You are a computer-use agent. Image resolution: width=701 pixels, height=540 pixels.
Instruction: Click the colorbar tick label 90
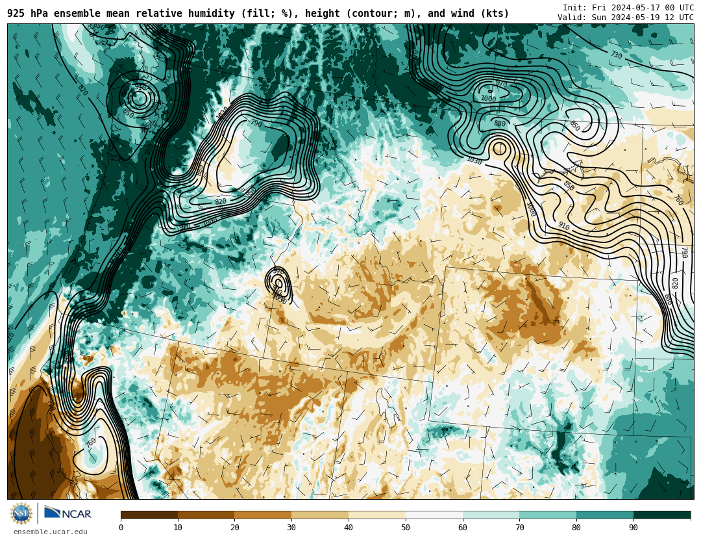(x=633, y=528)
